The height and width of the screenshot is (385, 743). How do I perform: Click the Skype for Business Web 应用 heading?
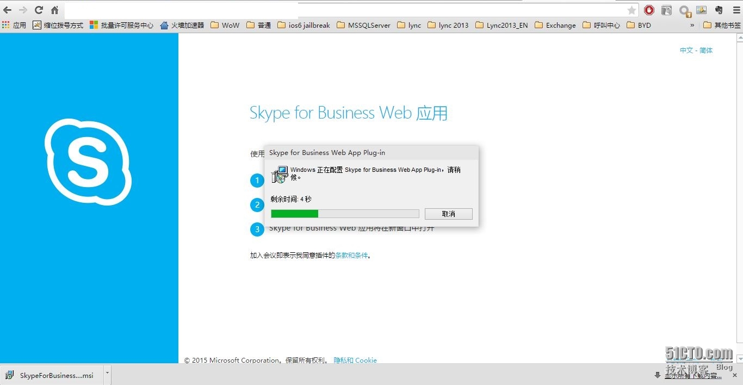pyautogui.click(x=349, y=113)
